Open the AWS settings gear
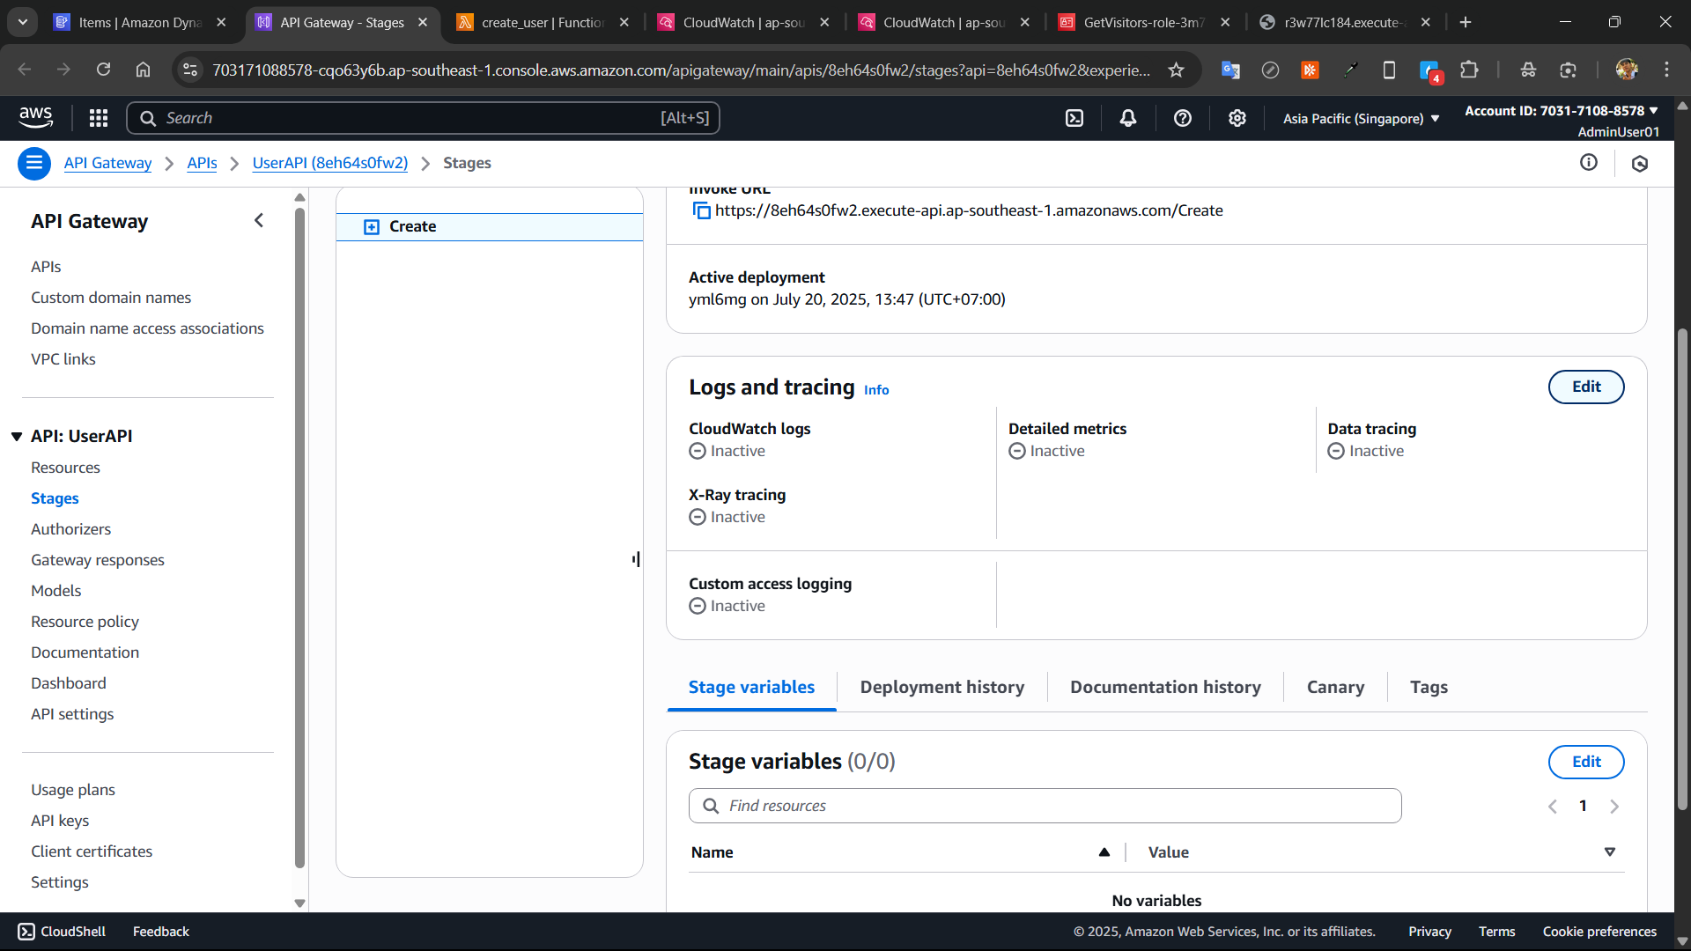 [x=1237, y=118]
